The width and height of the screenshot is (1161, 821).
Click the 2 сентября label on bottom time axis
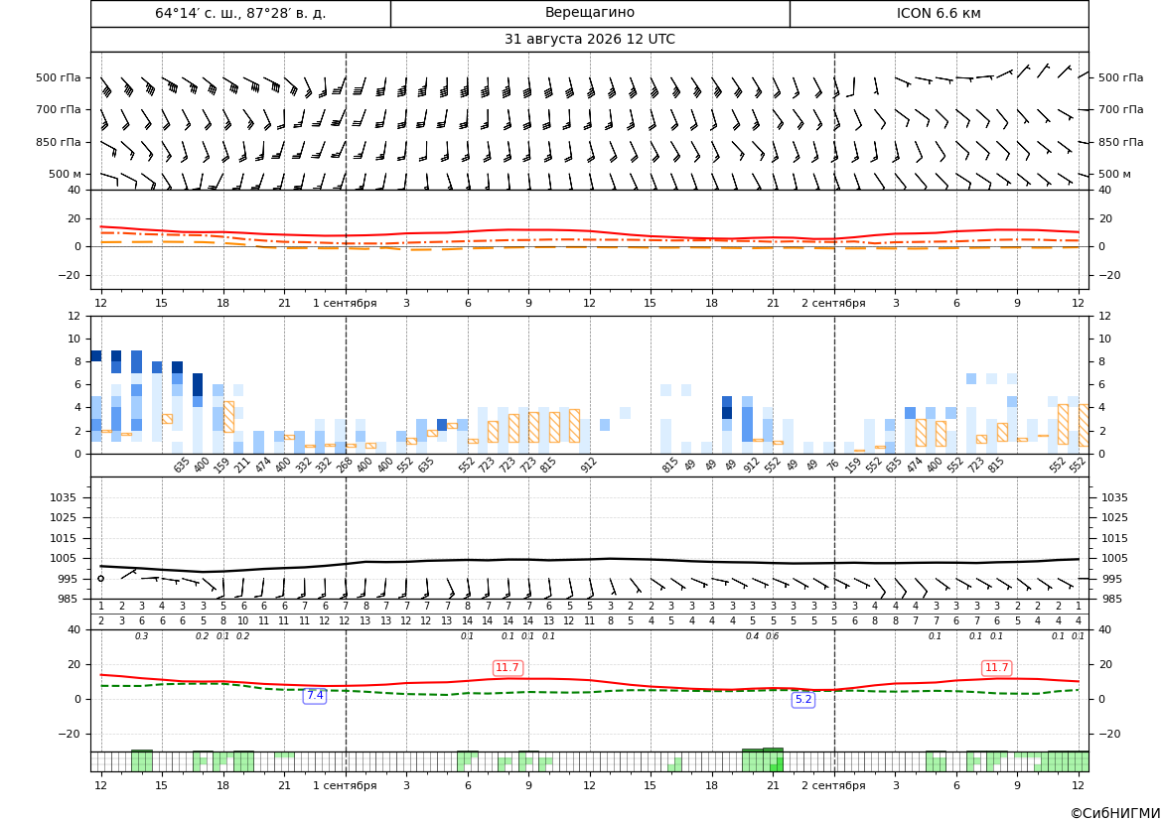tap(833, 785)
